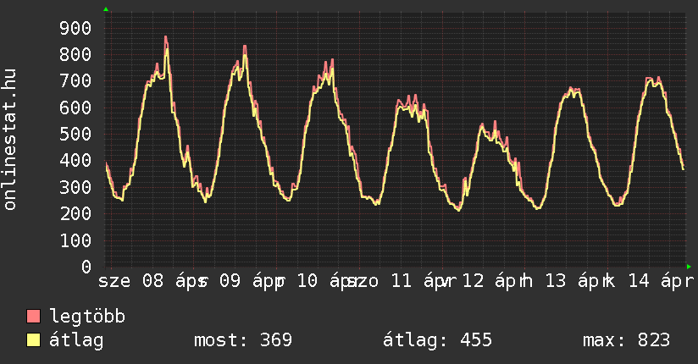Click the vertical onlinestat.hu label
This screenshot has width=698, height=364.
click(x=11, y=140)
